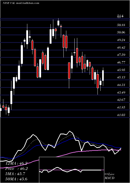Click the 46.77 price axis label
Viewport: 130px width, 183px height.
coord(121,62)
